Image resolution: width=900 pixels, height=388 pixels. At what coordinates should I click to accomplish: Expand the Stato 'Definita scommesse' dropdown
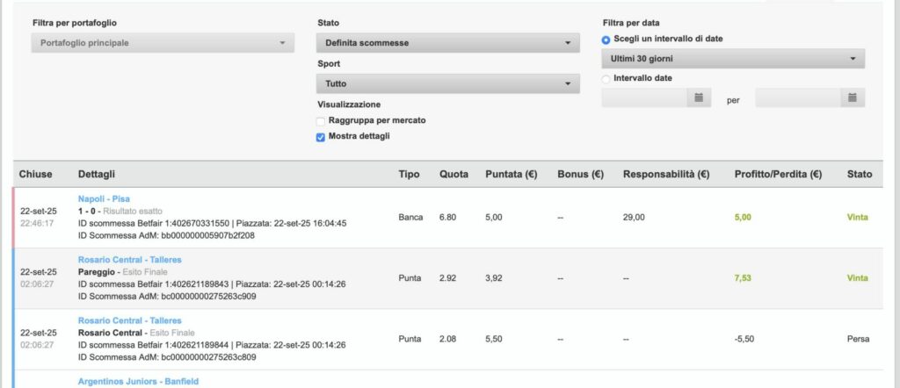coord(447,42)
